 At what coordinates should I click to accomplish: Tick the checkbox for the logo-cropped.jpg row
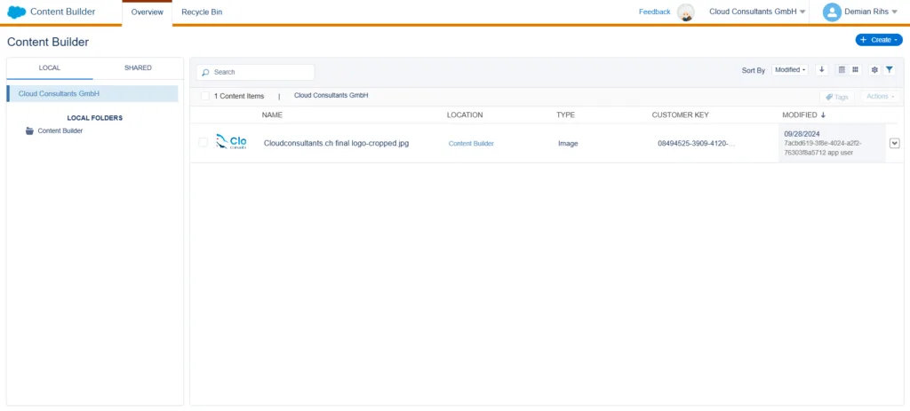[x=203, y=143]
